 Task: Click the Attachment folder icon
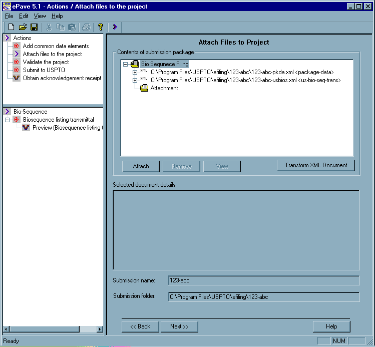144,88
